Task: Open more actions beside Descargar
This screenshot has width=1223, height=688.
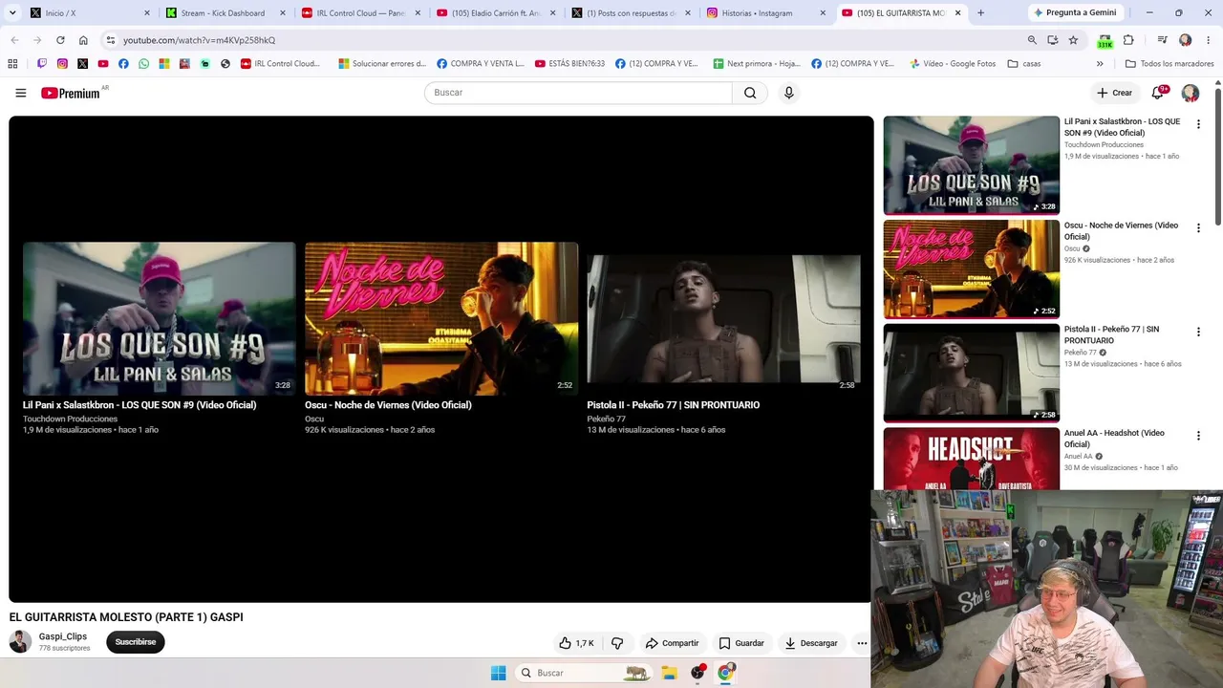Action: tap(862, 643)
